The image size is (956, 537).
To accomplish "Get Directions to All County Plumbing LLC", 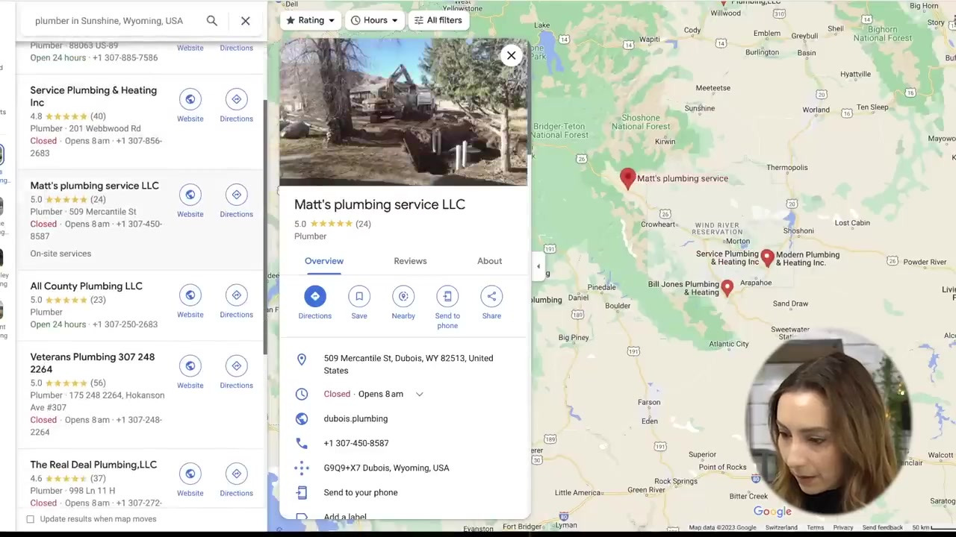I will click(x=236, y=301).
